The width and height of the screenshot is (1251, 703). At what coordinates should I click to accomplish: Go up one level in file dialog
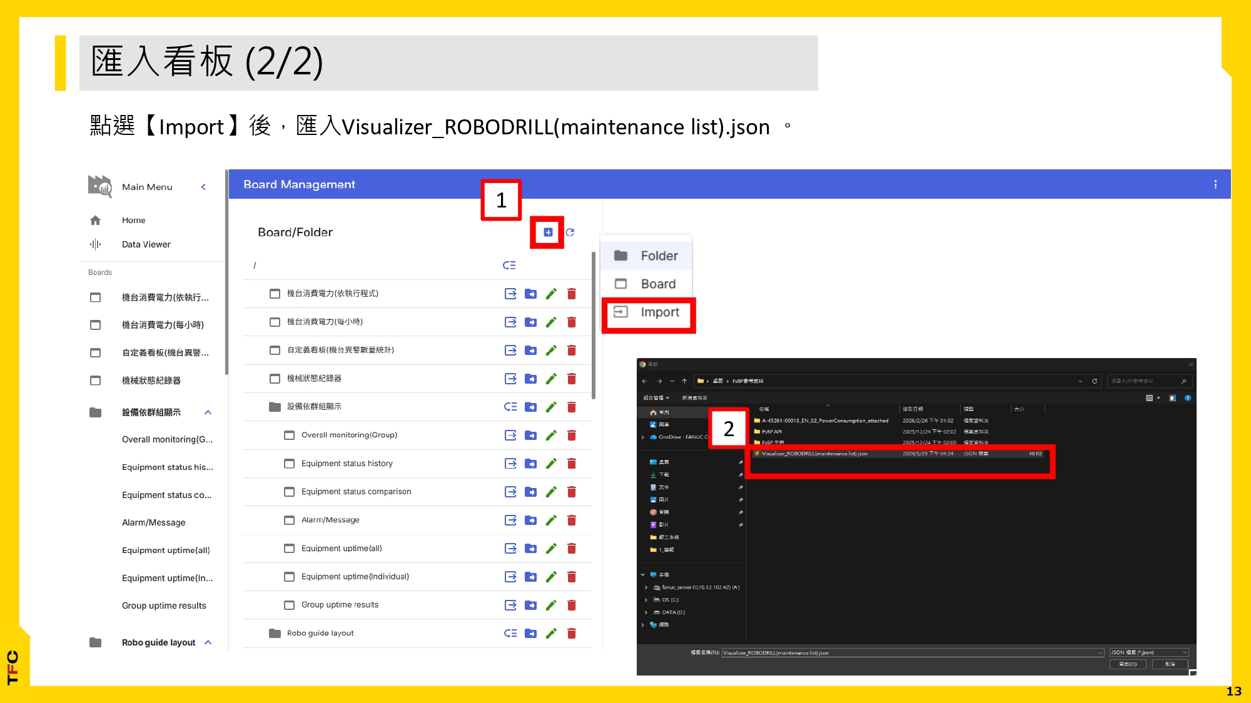684,381
